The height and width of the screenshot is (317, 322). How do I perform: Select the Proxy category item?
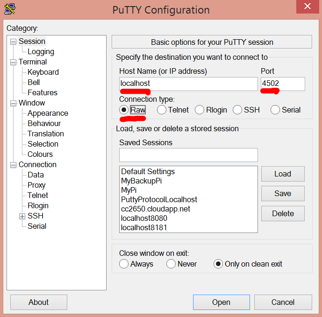(36, 185)
